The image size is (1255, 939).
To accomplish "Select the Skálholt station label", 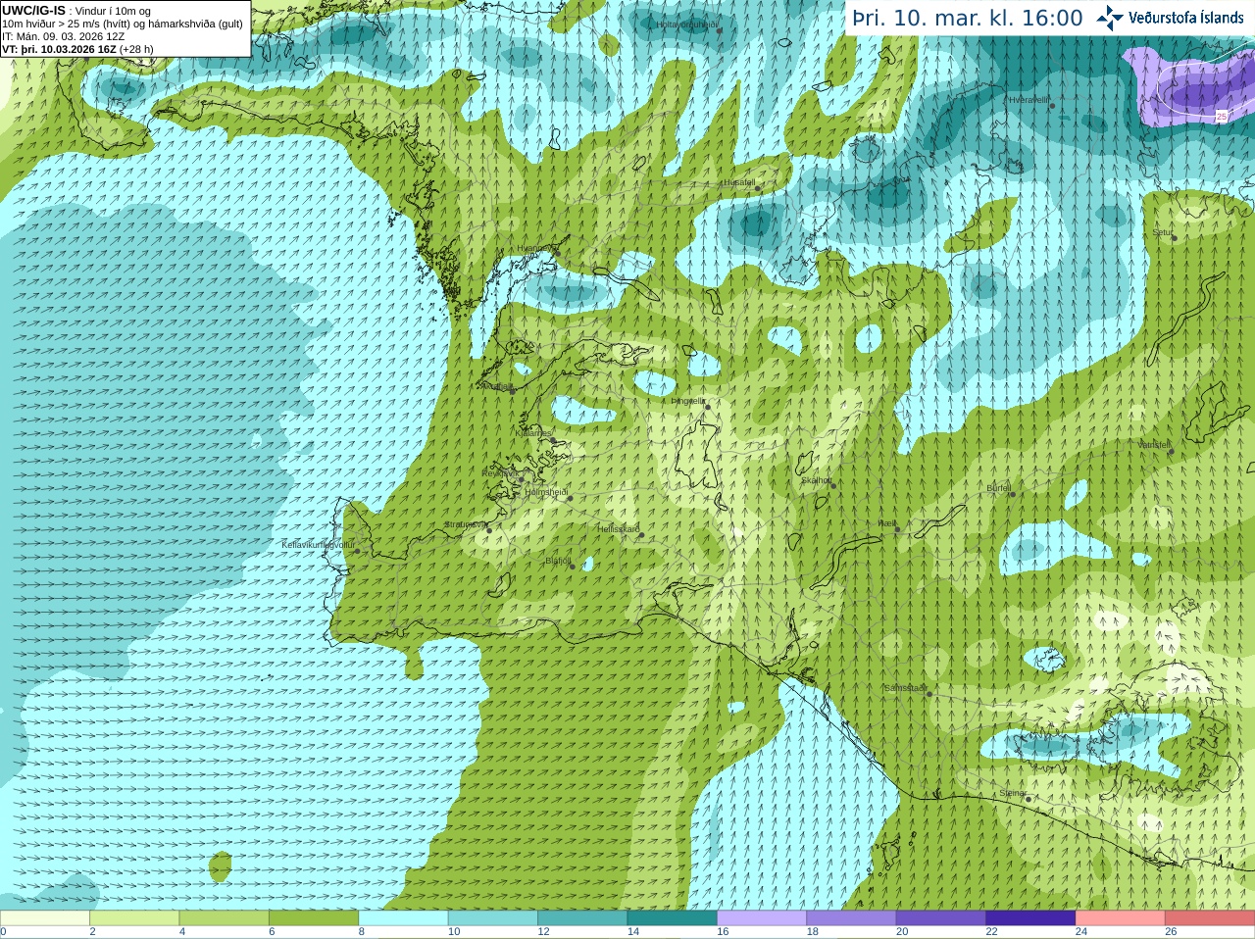I will (x=817, y=480).
